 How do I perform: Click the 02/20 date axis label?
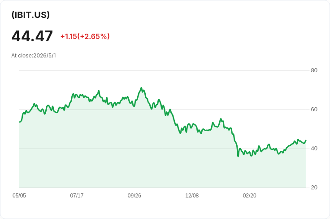point(250,196)
